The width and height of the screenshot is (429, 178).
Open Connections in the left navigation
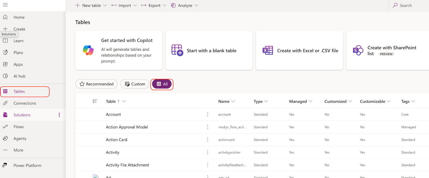click(x=25, y=103)
